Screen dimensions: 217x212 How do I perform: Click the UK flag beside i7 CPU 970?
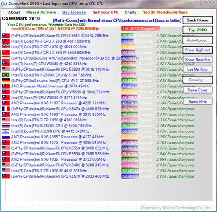(x=6, y=47)
